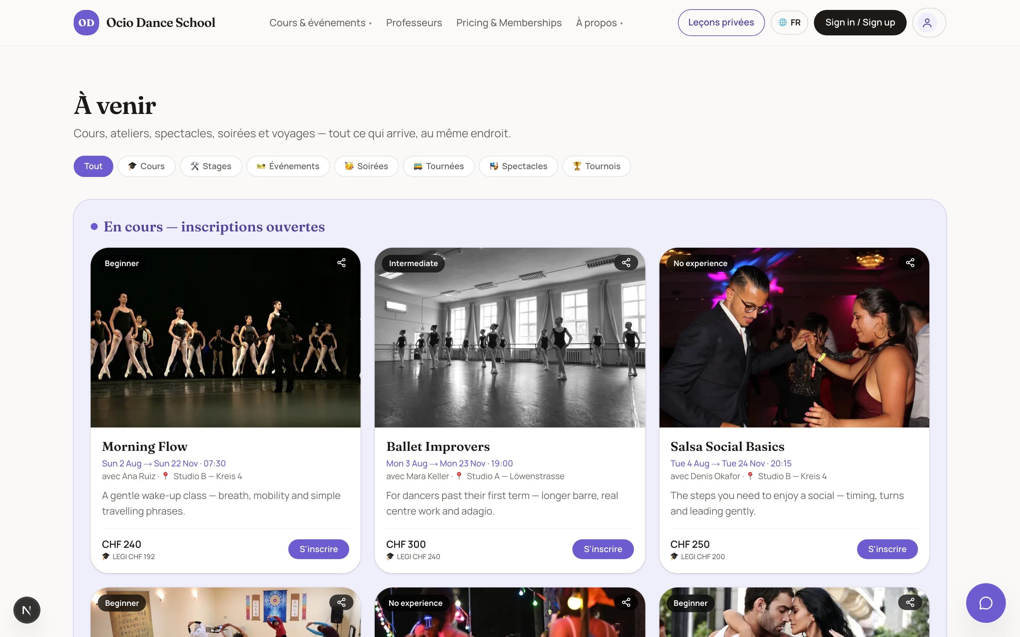Click 'Sun 2 Aug → Sun 22 Nov · 07:30'
Viewport: 1020px width, 637px height.
pyautogui.click(x=164, y=464)
